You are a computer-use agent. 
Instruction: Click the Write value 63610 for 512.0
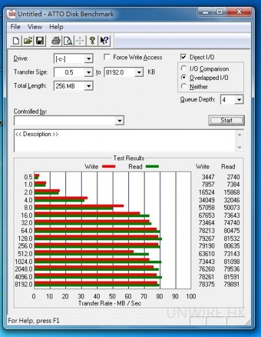[x=207, y=254]
